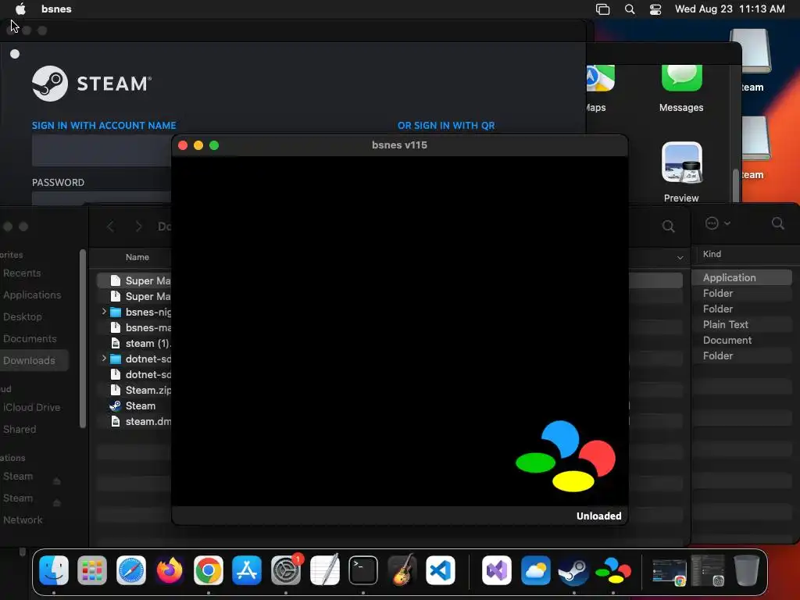
Task: Expand the dotnet-sd folder disclosure arrow
Action: (104, 358)
